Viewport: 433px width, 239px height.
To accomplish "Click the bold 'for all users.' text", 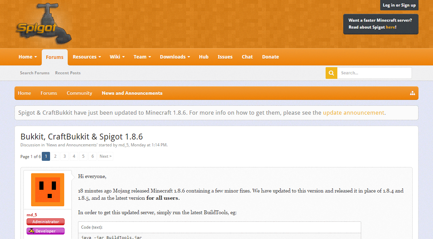I will (163, 198).
